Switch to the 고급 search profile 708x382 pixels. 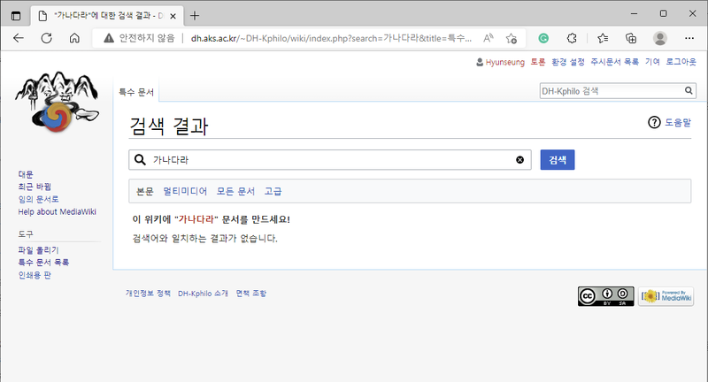point(273,191)
